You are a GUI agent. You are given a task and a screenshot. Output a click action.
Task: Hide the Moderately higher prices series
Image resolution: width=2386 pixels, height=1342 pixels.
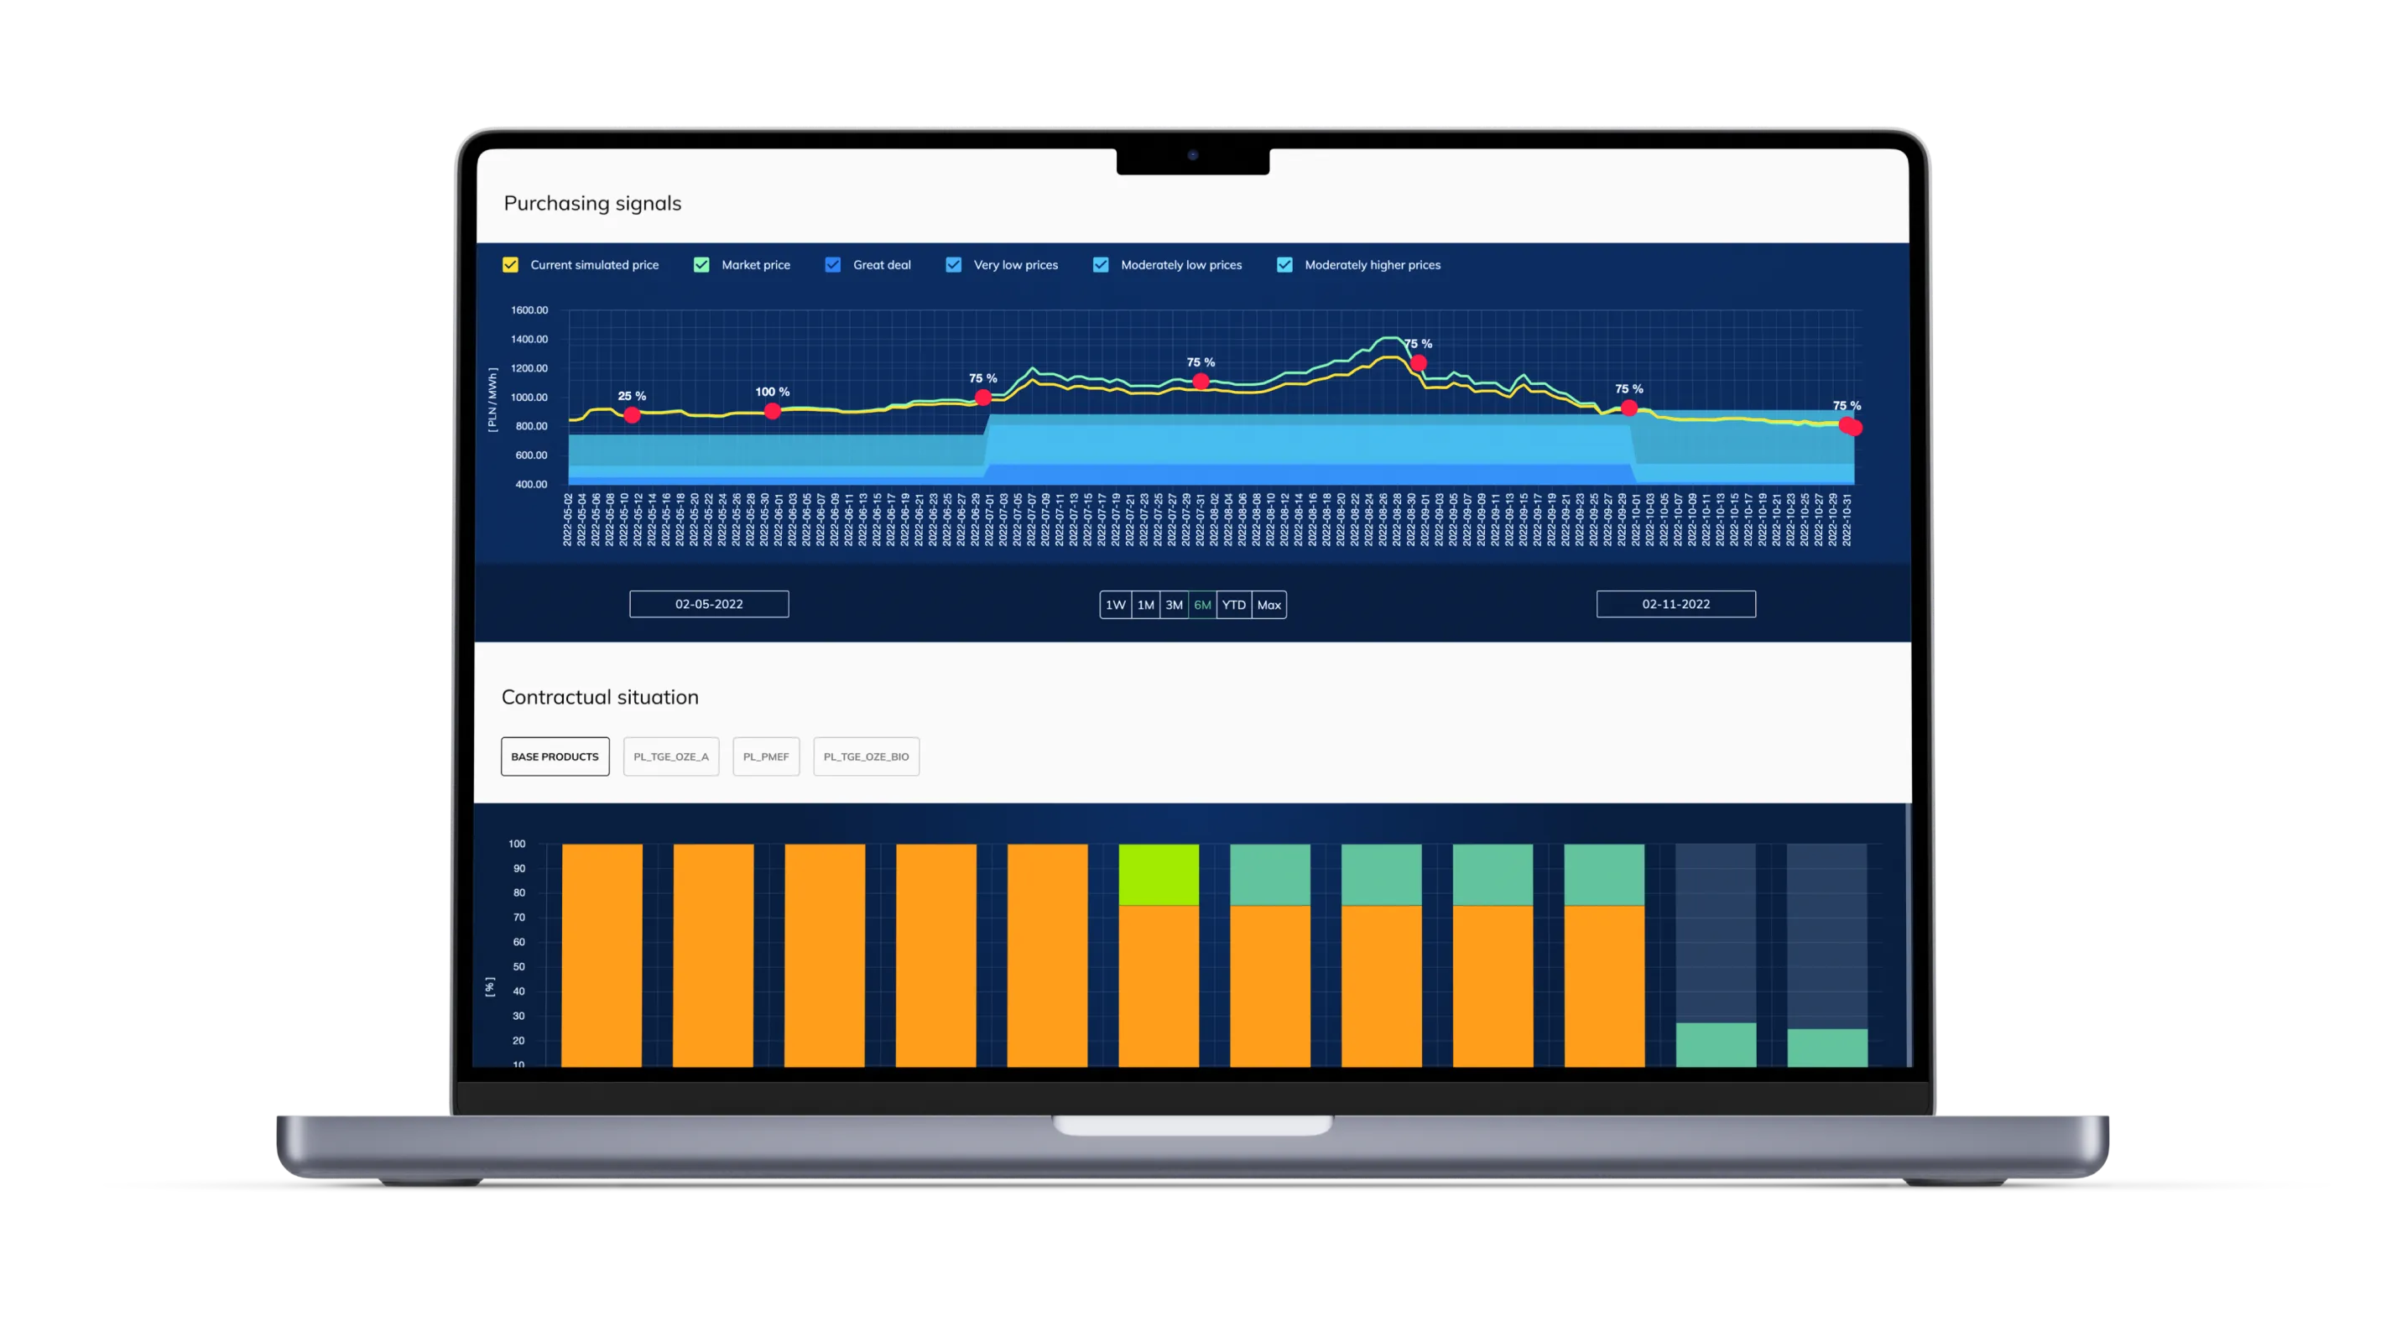click(x=1284, y=265)
